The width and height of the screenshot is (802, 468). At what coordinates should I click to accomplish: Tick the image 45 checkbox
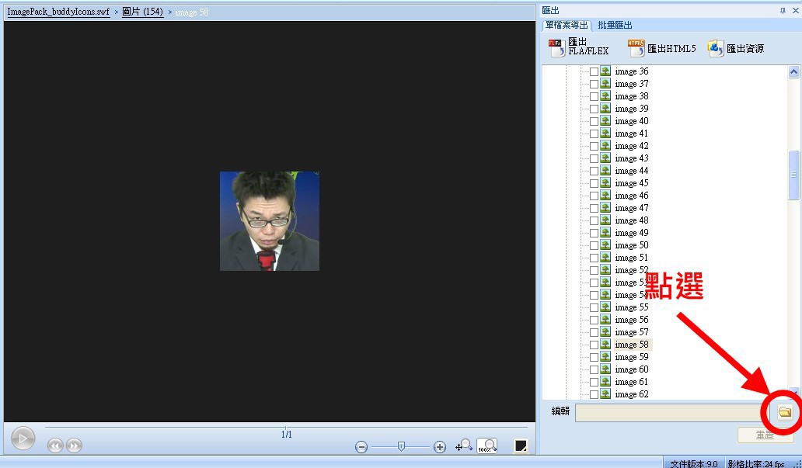tap(594, 183)
